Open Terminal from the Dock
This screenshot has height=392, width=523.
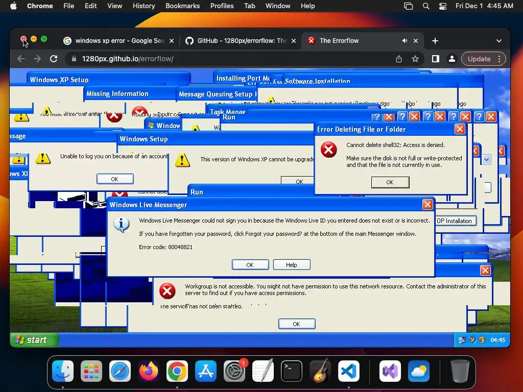point(292,371)
